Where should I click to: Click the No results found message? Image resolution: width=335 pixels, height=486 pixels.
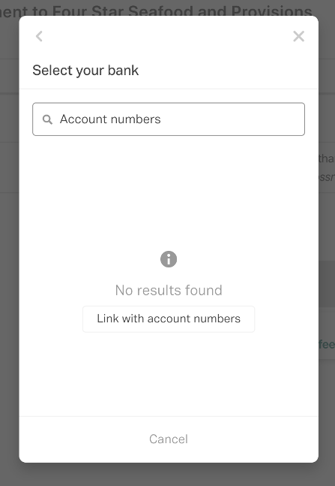tap(169, 291)
